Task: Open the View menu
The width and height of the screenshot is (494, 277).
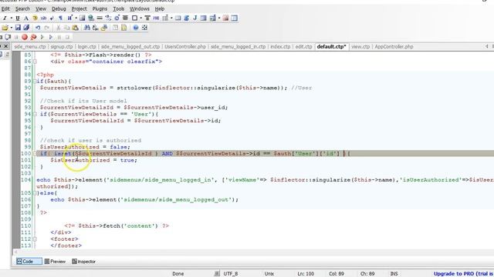Action: [x=41, y=8]
